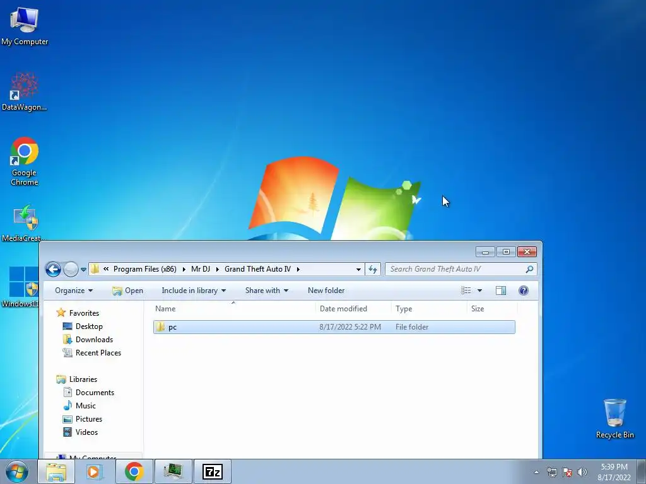Viewport: 646px width, 484px height.
Task: Show hidden system tray icons
Action: coord(536,472)
